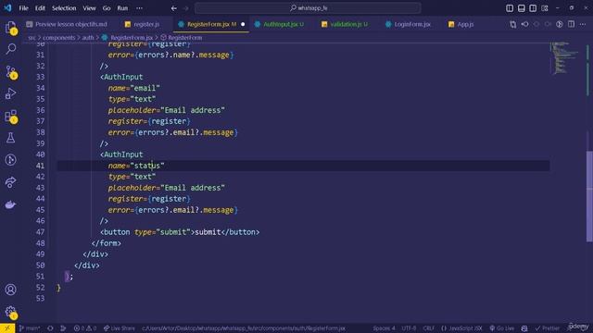Click the synchronize changes status icon
Image resolution: width=593 pixels, height=333 pixels.
[x=50, y=328]
